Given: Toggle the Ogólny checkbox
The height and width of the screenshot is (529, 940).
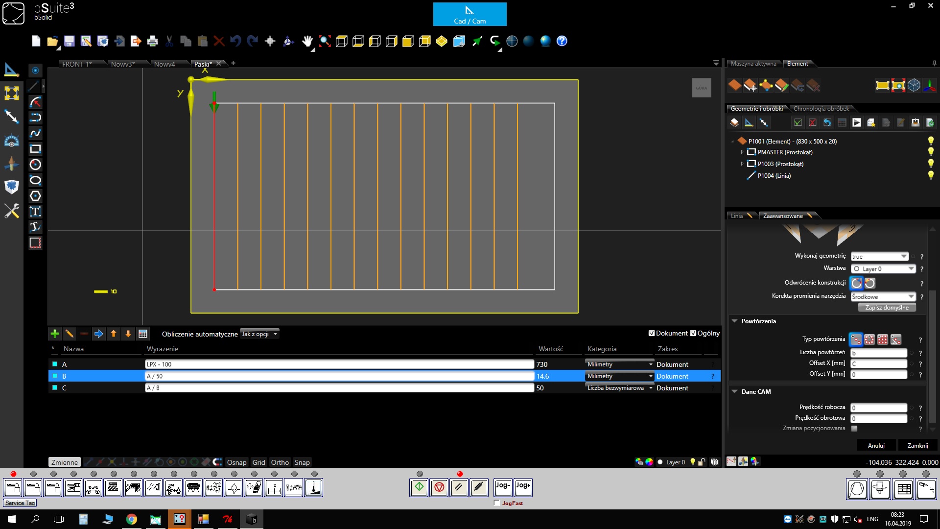Looking at the screenshot, I should 693,334.
